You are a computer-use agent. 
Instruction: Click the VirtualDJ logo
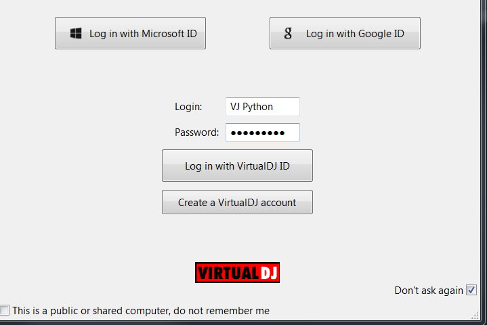pos(237,272)
